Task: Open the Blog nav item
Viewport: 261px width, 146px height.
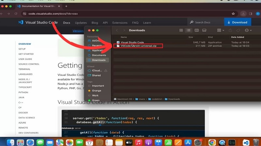Action: coord(95,23)
